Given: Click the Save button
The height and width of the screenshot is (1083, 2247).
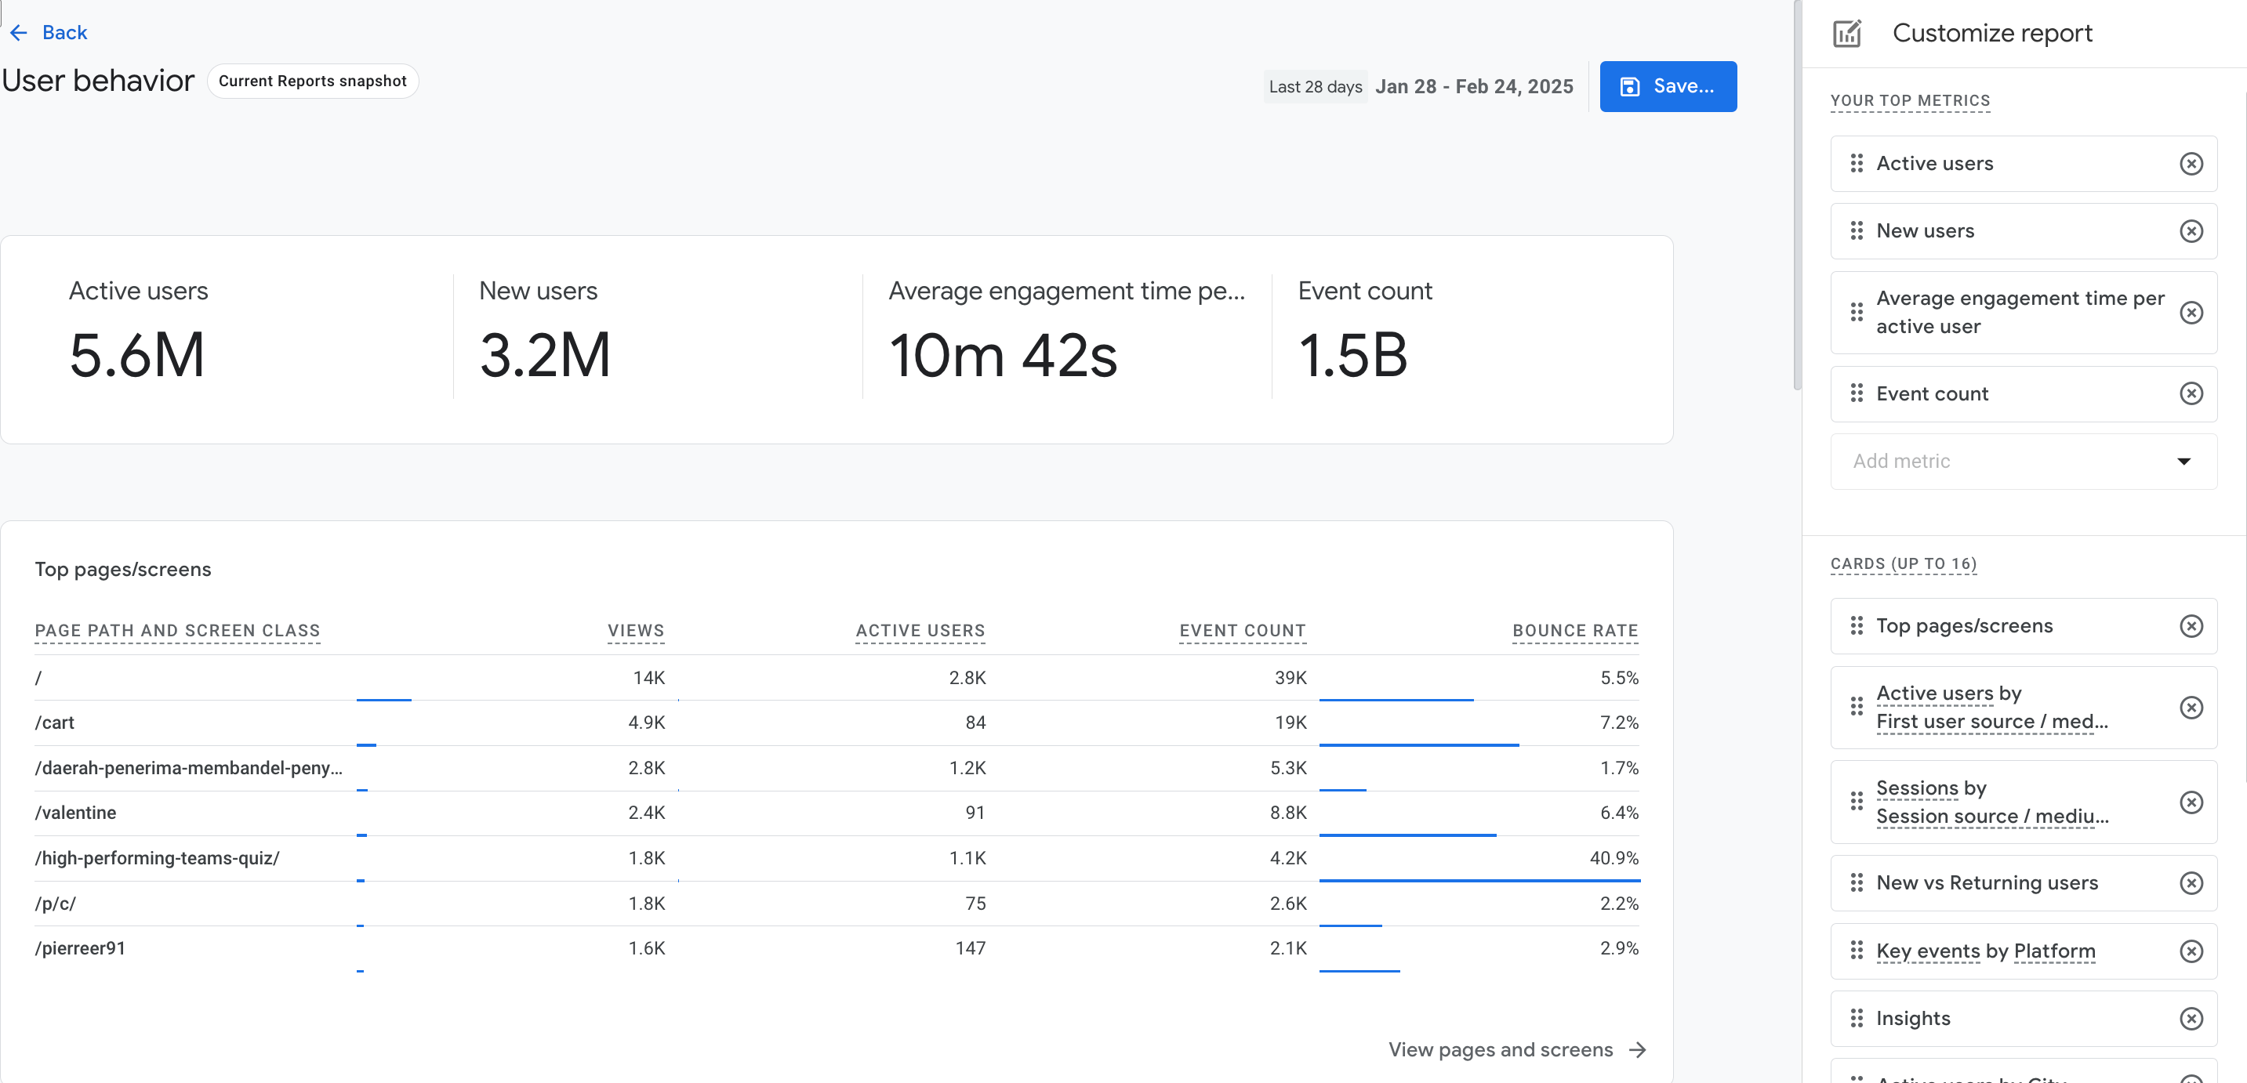Looking at the screenshot, I should click(1667, 85).
